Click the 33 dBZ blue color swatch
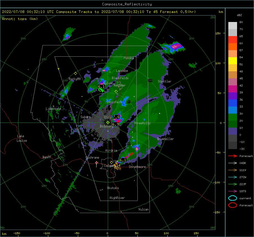The height and width of the screenshot is (237, 254). [x=233, y=103]
